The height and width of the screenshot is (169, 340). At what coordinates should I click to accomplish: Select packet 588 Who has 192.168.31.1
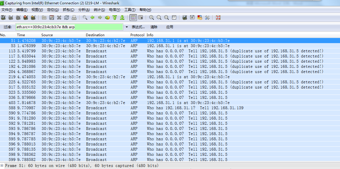(170, 108)
